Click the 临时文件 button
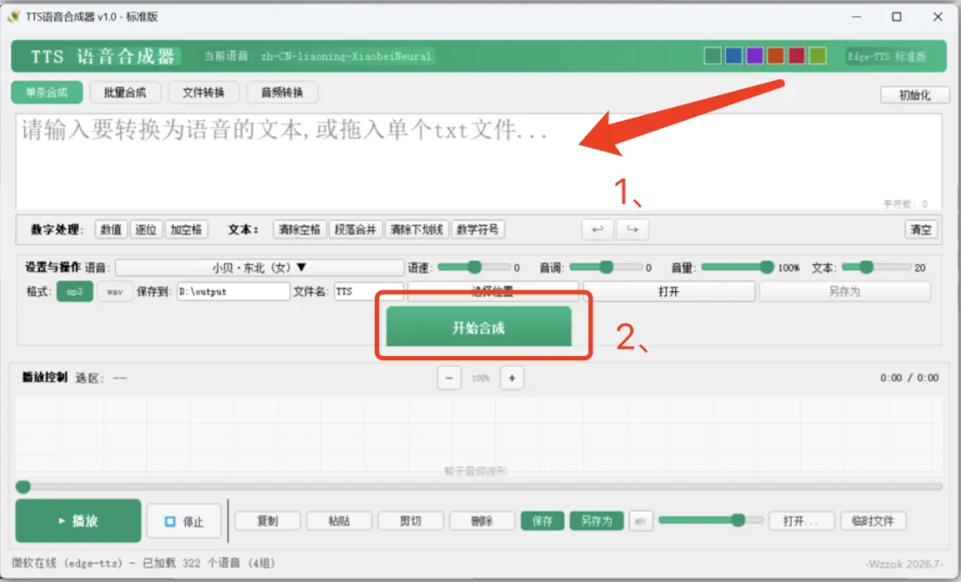The width and height of the screenshot is (961, 582). pos(874,521)
